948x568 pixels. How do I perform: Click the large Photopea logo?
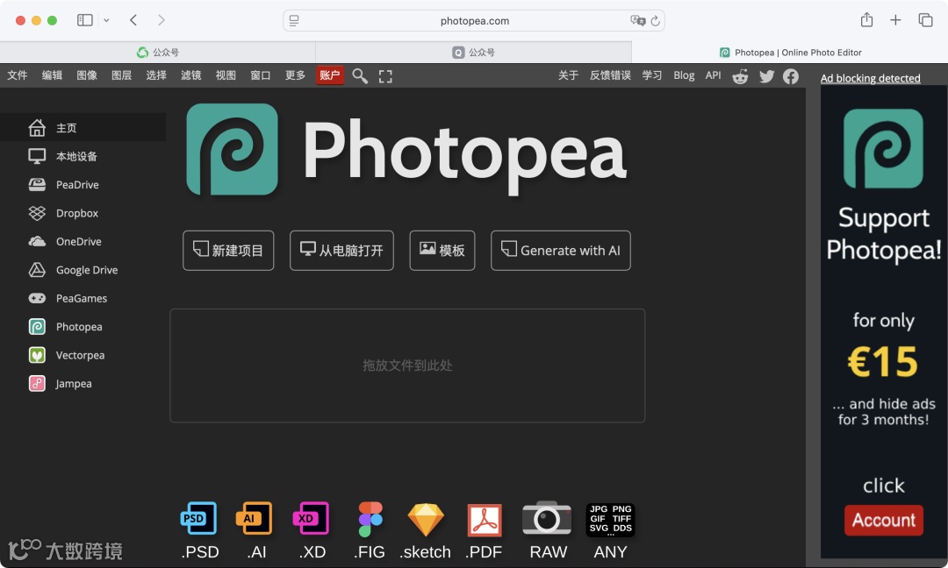[232, 149]
